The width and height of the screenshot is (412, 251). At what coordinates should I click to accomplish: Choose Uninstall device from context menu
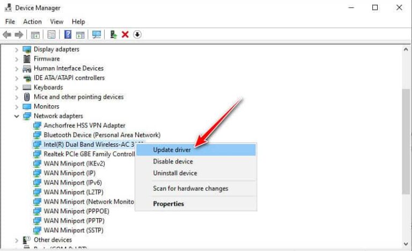point(175,173)
